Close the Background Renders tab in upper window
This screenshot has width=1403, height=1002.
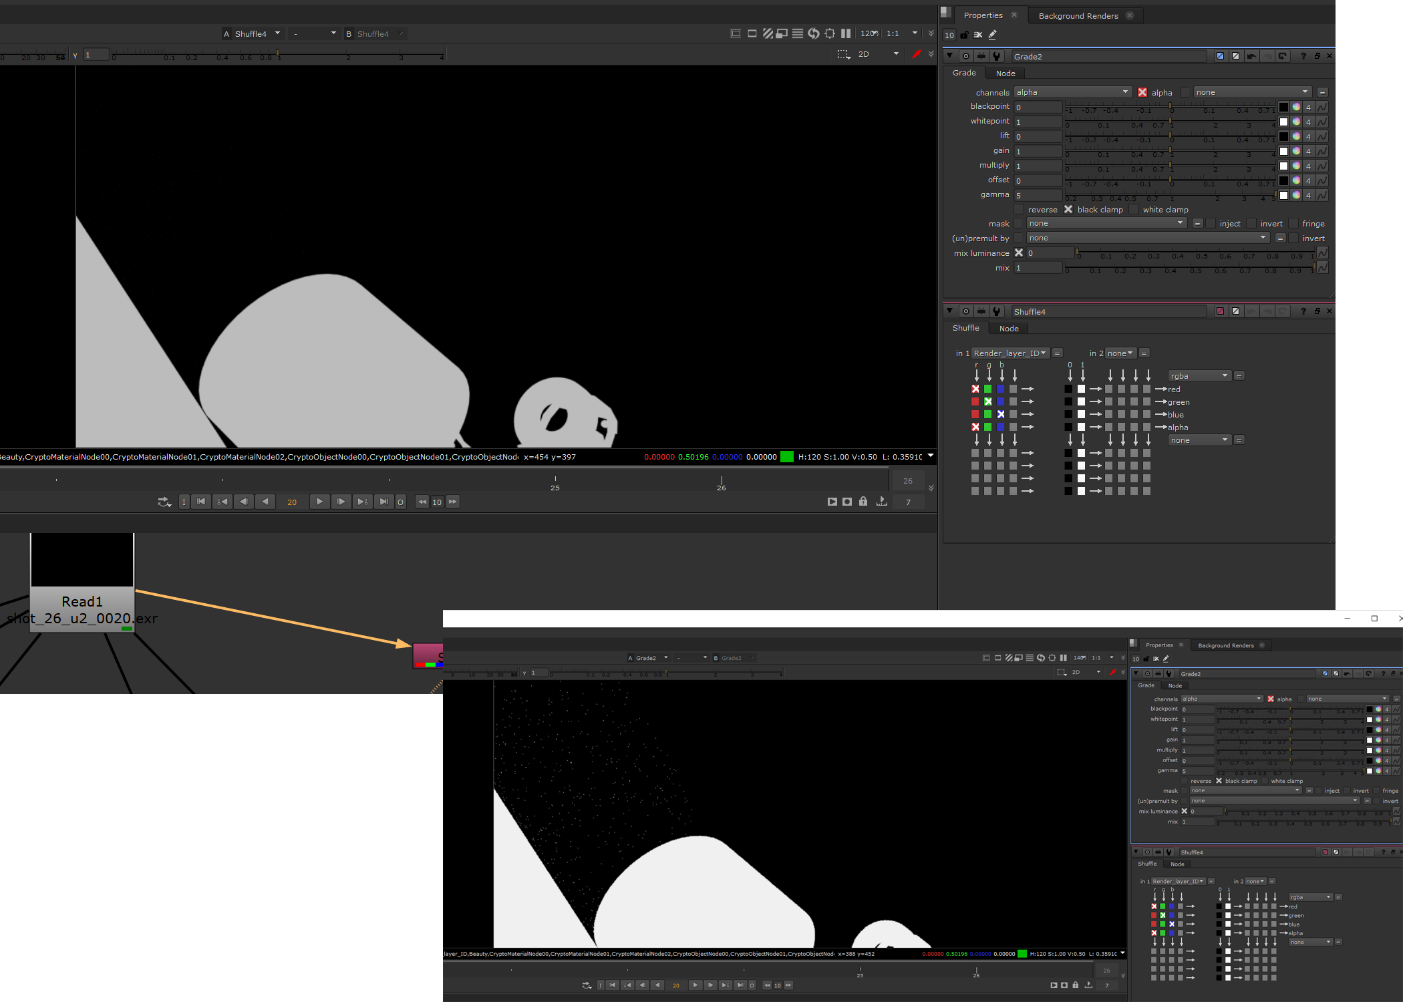point(1130,15)
